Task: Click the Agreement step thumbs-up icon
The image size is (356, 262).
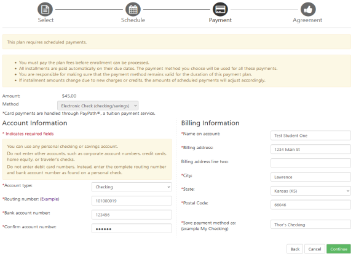Action: pos(308,10)
